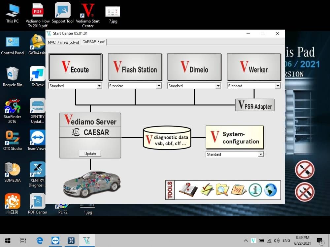Select the CAESAR / cxf tab

(93, 42)
